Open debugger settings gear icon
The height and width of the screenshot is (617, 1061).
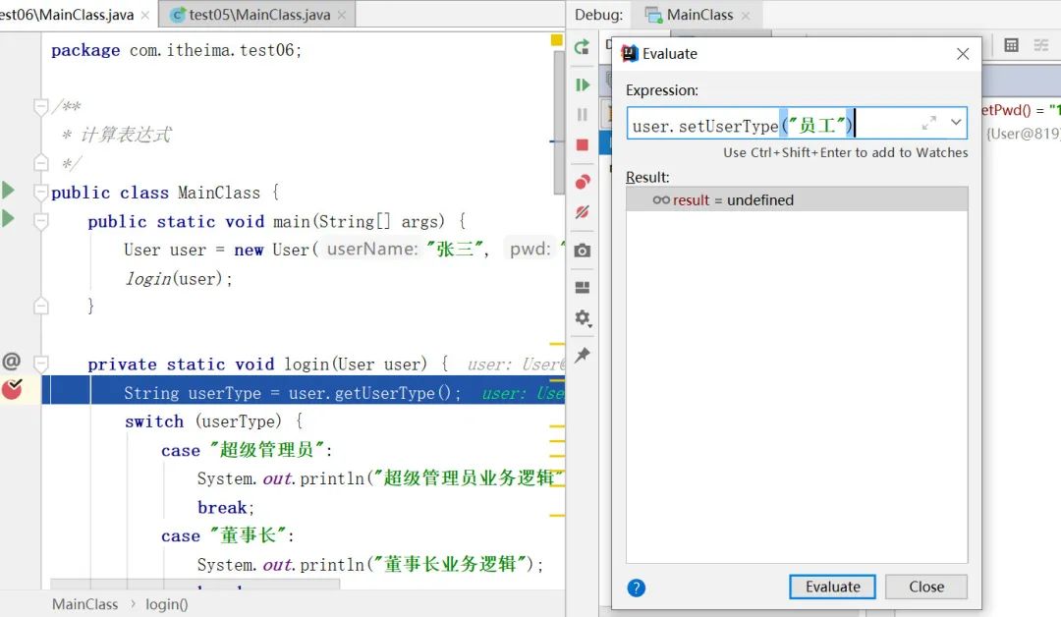click(583, 318)
